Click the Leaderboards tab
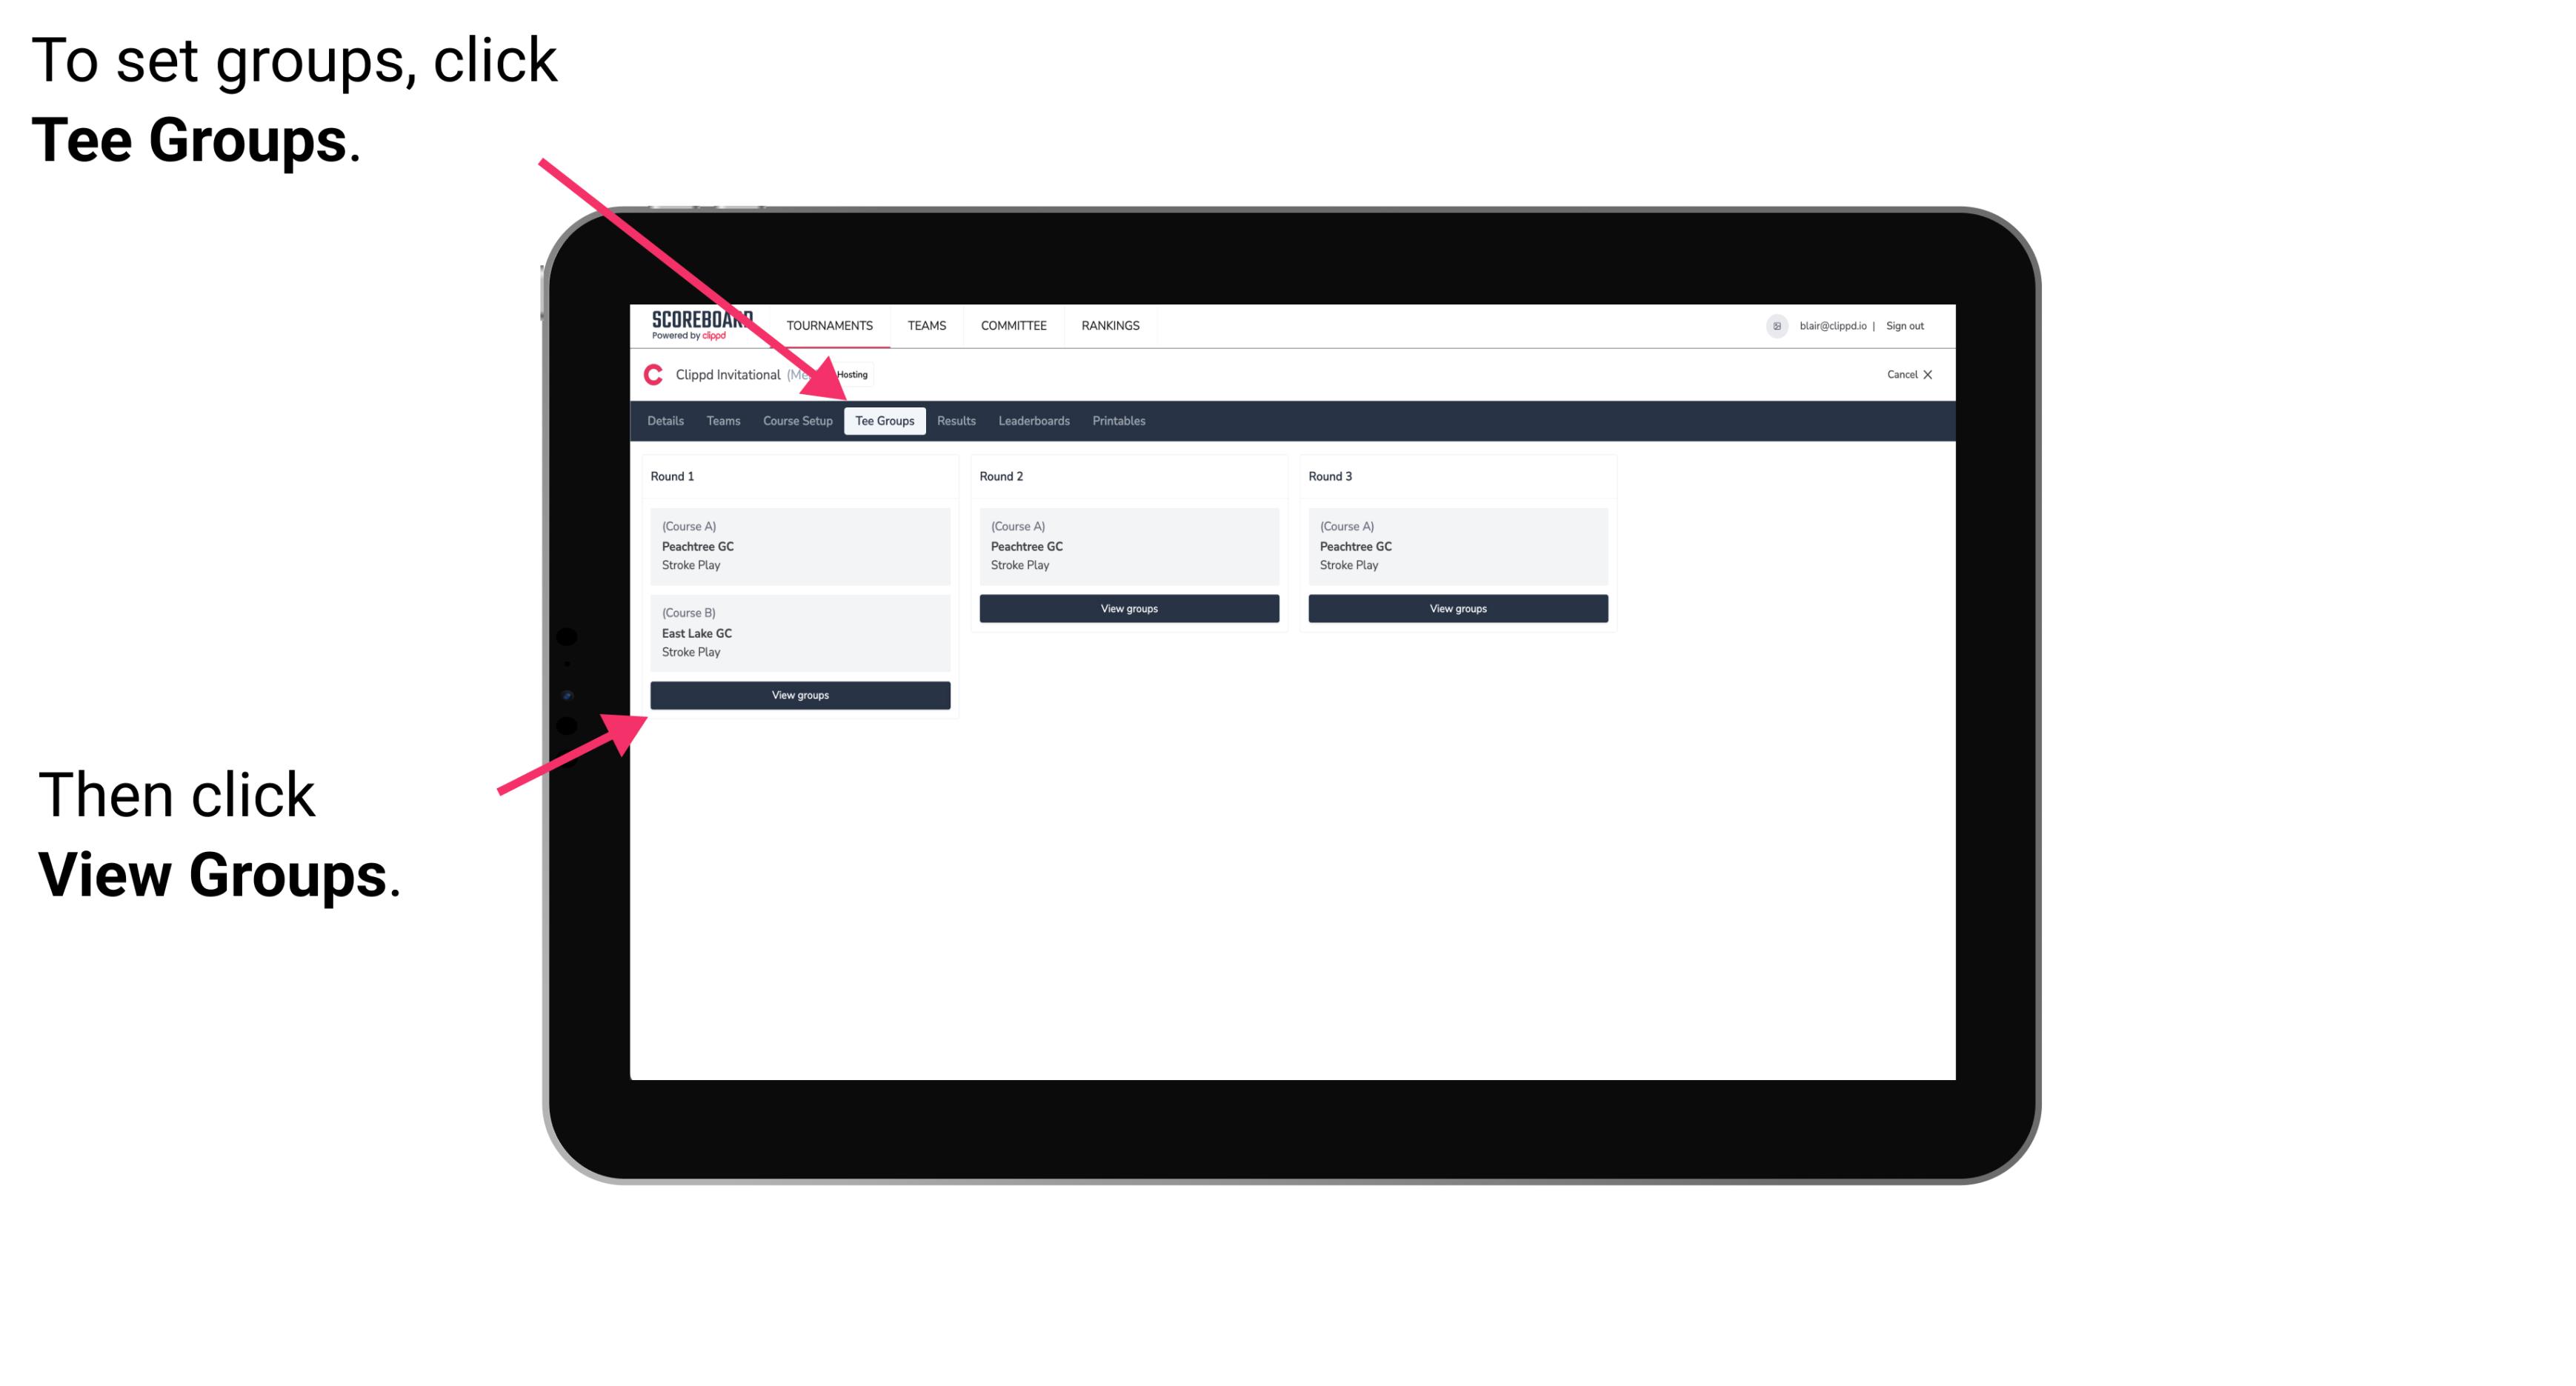The height and width of the screenshot is (1386, 2576). tap(1033, 420)
